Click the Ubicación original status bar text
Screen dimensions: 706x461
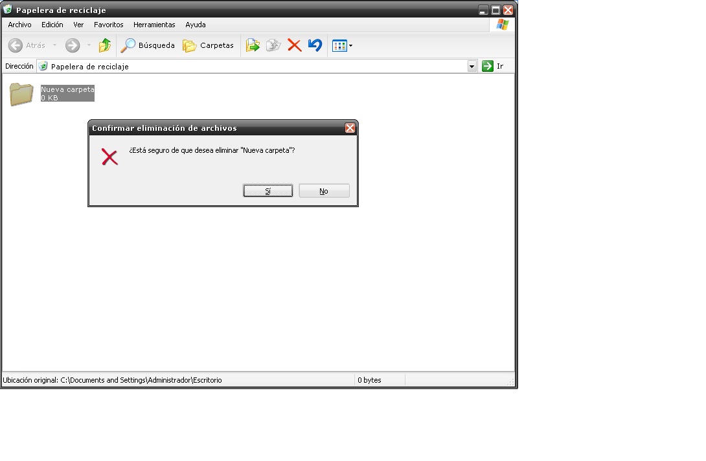pos(112,380)
